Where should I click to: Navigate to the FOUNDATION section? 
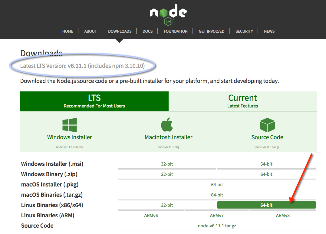tap(176, 31)
